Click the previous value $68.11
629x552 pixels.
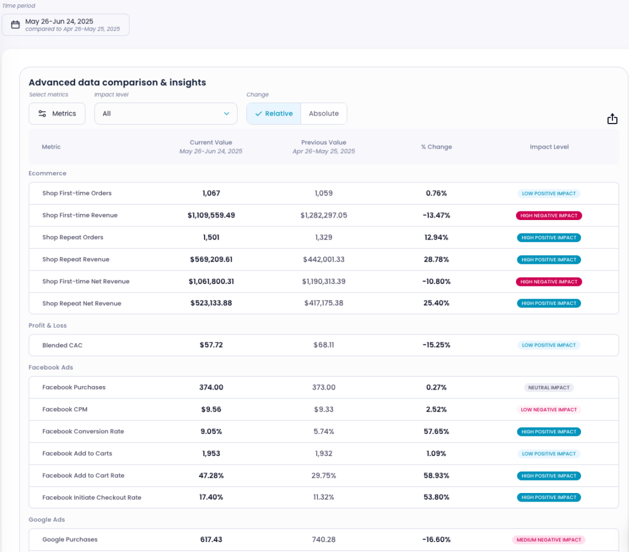tap(324, 345)
